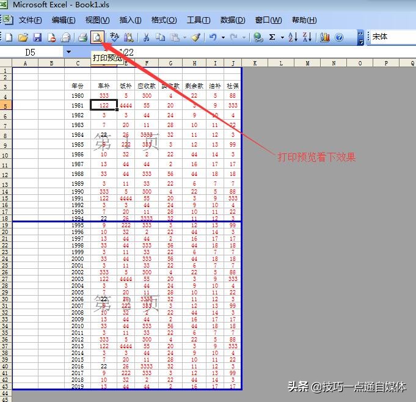Image resolution: width=416 pixels, height=402 pixels.
Task: Click the AutoSum sigma icon
Action: pos(272,37)
